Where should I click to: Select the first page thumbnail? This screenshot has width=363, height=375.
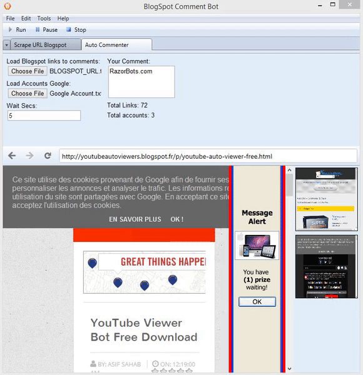click(327, 199)
